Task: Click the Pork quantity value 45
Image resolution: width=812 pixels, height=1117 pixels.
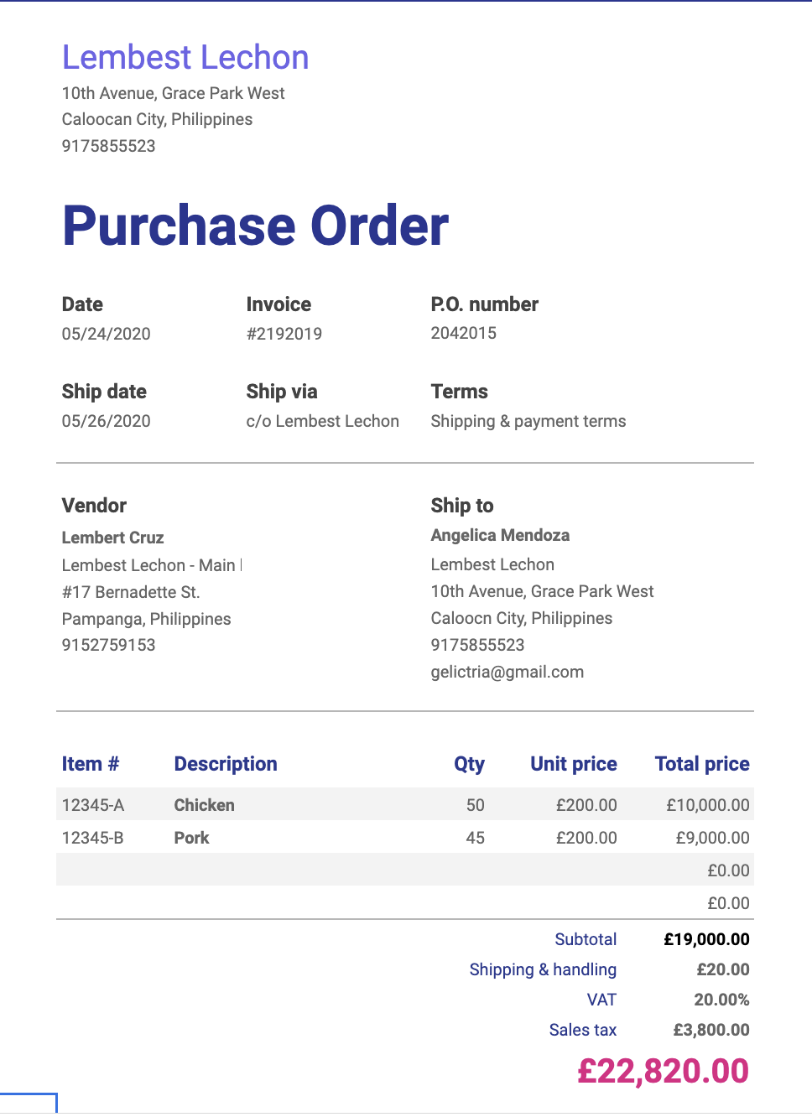Action: point(475,838)
